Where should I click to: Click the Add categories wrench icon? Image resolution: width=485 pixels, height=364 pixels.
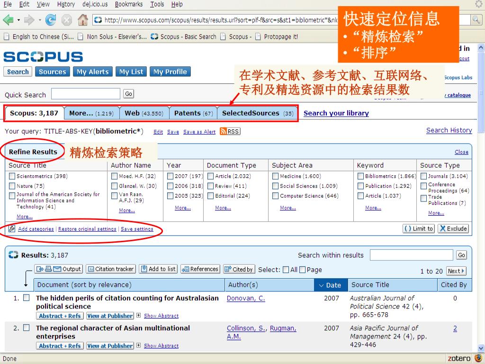12,229
